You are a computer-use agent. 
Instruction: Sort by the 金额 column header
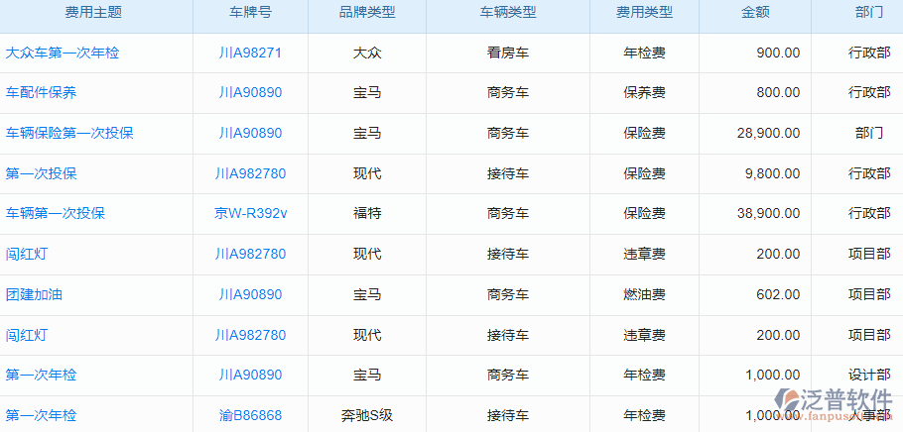(x=754, y=13)
